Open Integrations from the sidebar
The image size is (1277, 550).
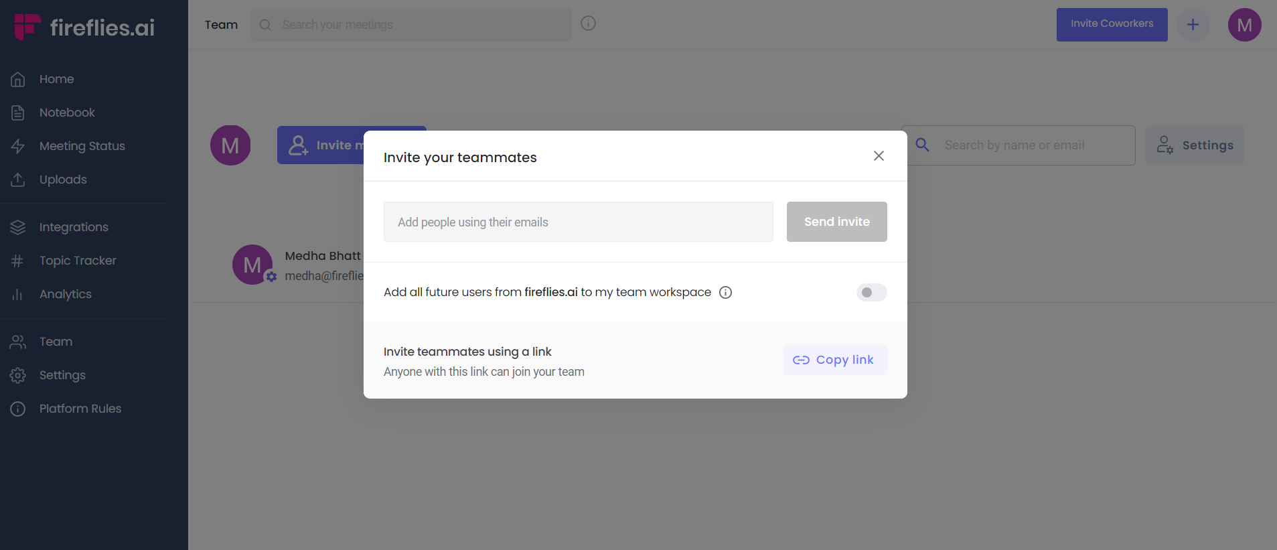click(x=73, y=227)
